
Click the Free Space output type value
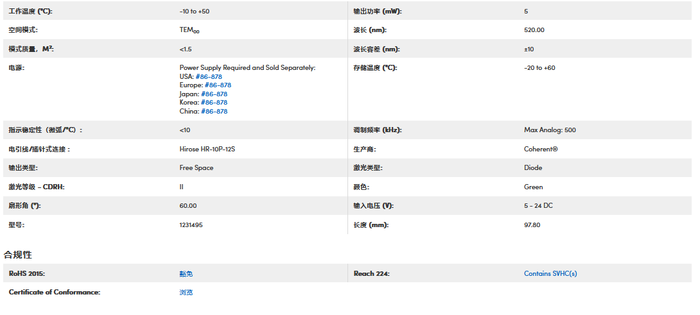click(x=197, y=167)
